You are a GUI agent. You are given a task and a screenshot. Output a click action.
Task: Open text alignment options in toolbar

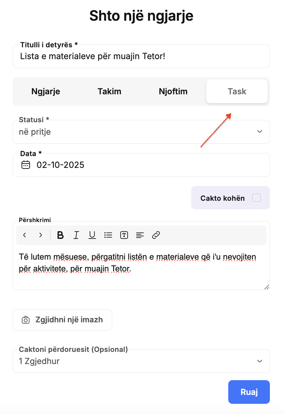pyautogui.click(x=140, y=235)
